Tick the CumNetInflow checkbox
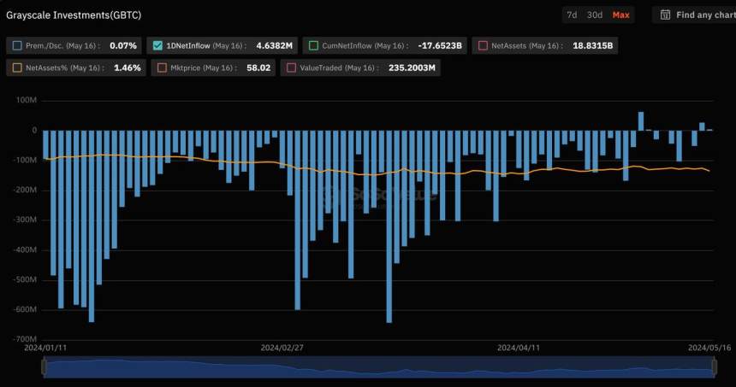The width and height of the screenshot is (736, 387). [x=313, y=45]
